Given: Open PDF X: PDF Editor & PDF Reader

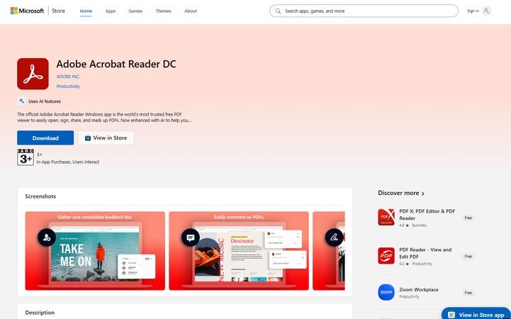Looking at the screenshot, I should 427,214.
